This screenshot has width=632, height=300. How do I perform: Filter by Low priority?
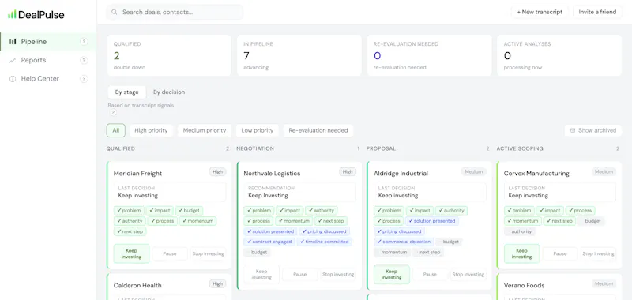coord(258,130)
